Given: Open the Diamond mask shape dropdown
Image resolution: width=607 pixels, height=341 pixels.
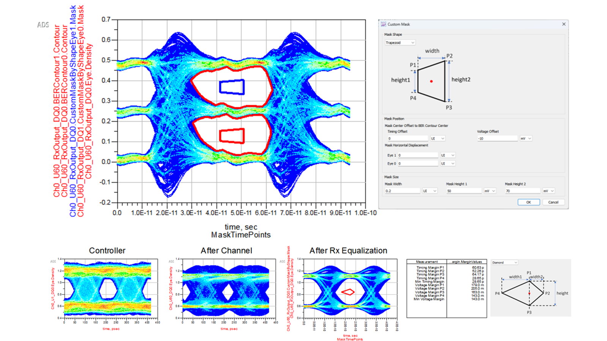Looking at the screenshot, I should (505, 263).
